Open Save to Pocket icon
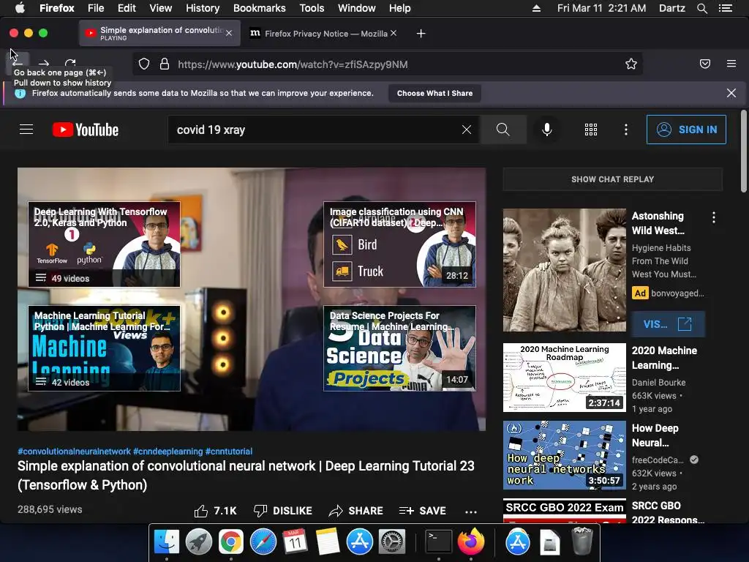This screenshot has width=749, height=562. coord(705,64)
